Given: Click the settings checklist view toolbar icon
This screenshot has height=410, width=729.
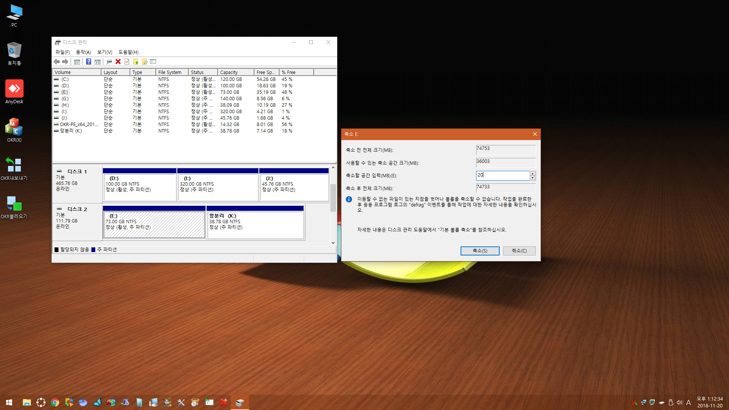Looking at the screenshot, I should coord(153,62).
